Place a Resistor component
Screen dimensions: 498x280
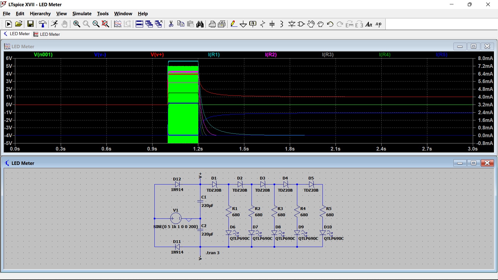coord(263,24)
